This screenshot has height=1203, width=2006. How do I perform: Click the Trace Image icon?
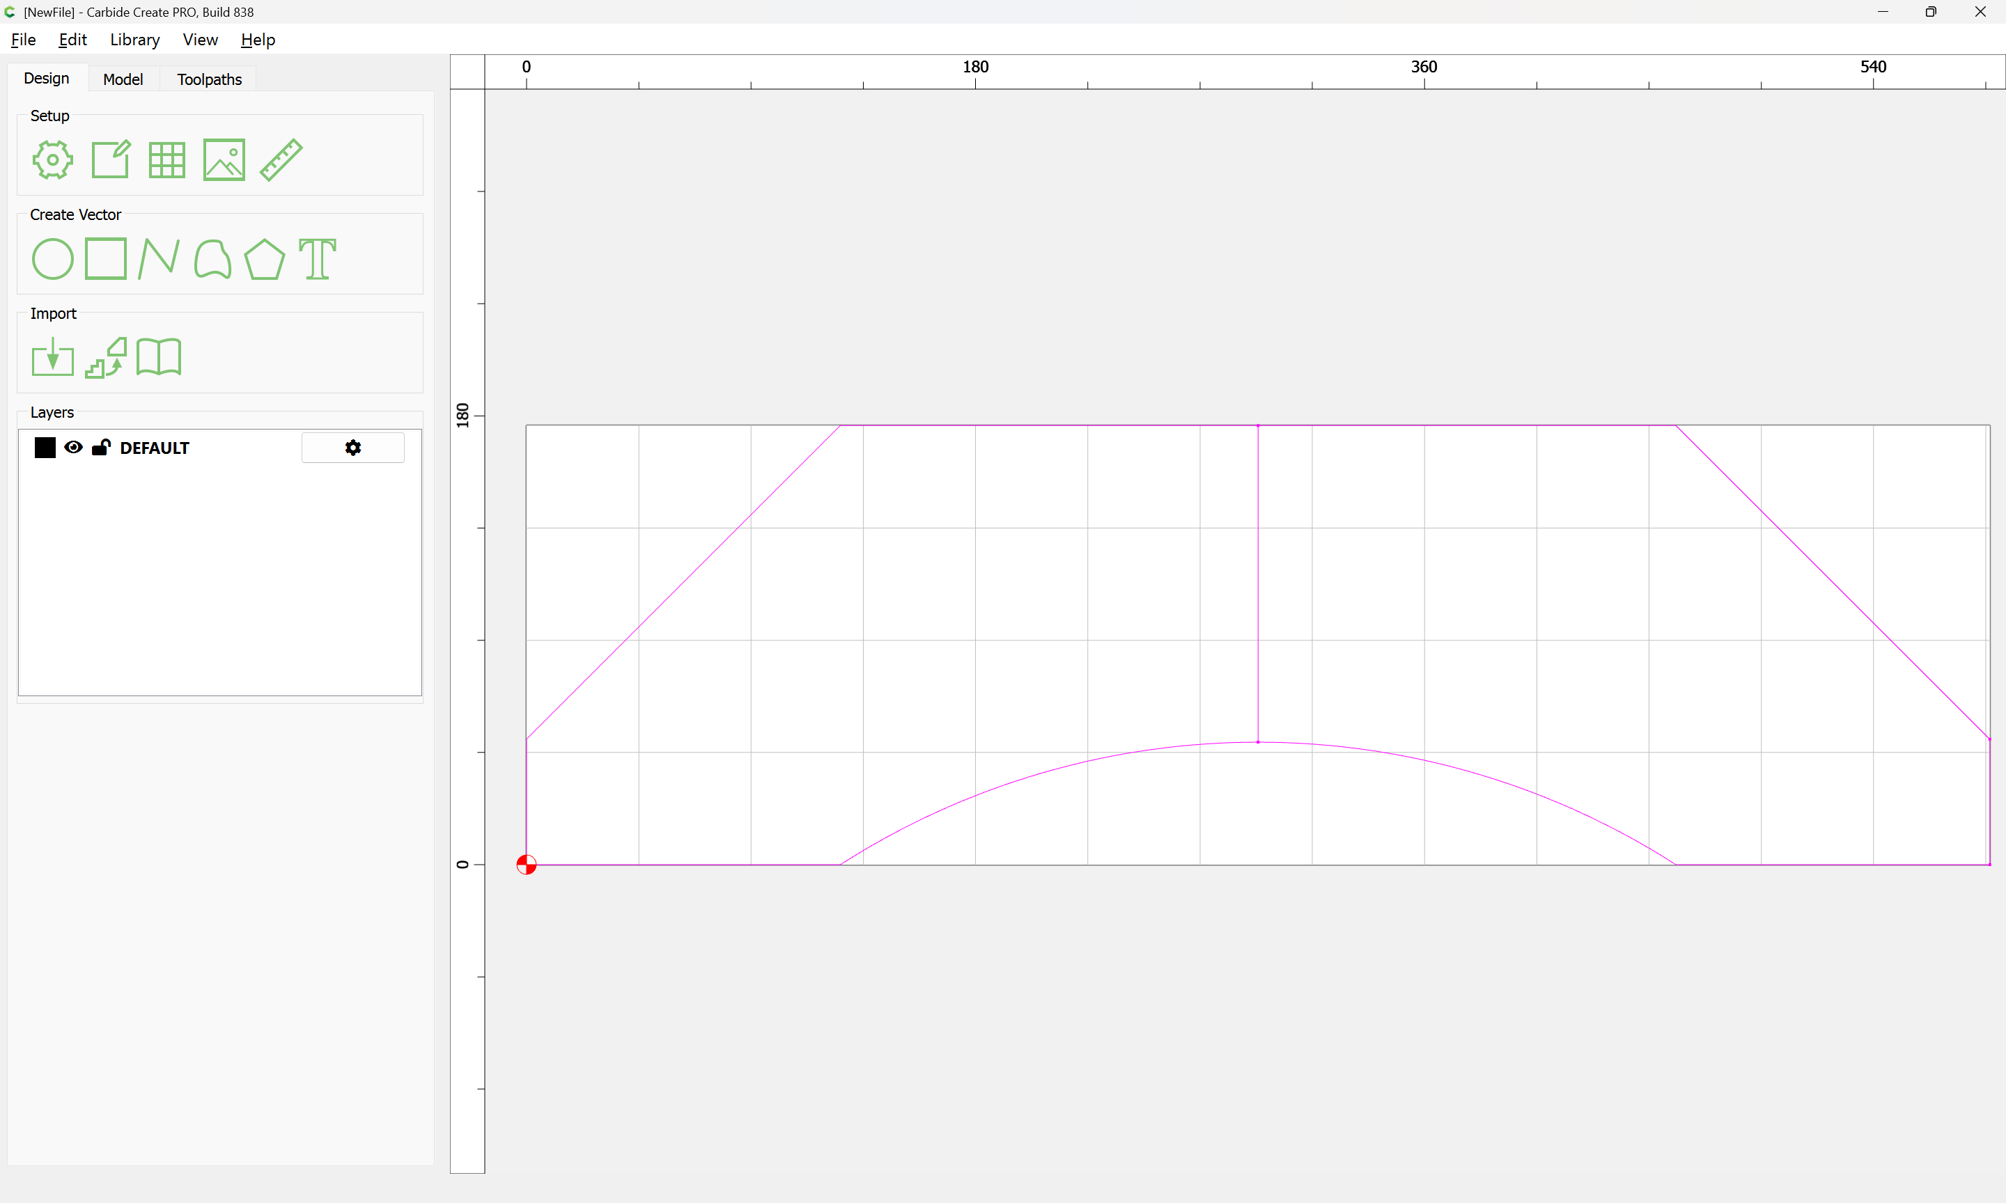(105, 358)
